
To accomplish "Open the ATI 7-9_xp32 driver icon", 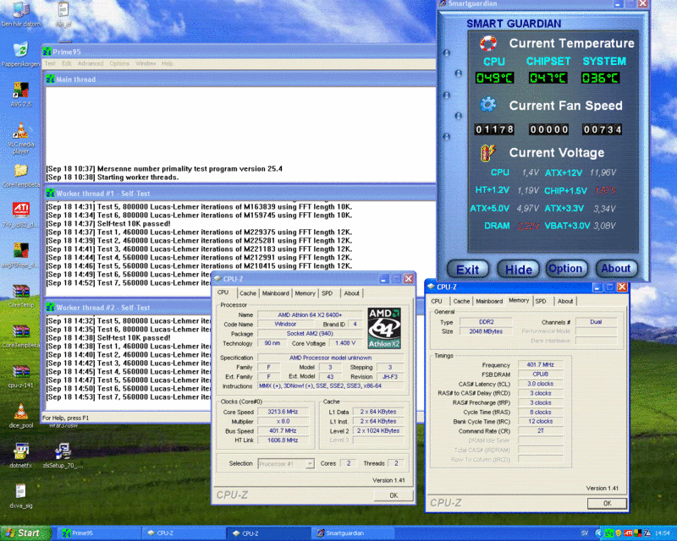I will point(20,210).
